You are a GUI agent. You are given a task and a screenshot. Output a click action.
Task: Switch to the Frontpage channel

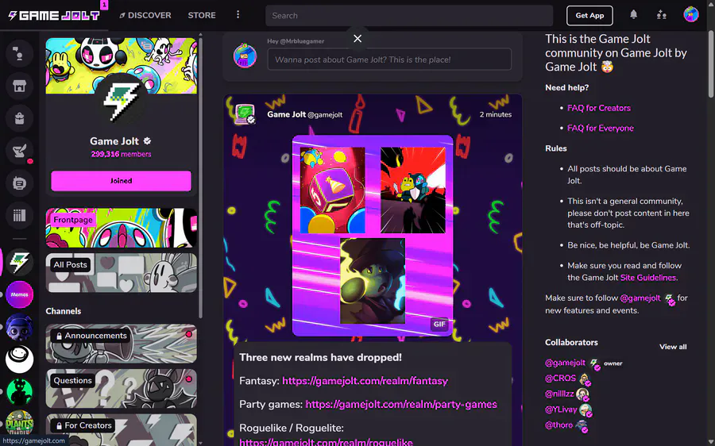point(122,228)
